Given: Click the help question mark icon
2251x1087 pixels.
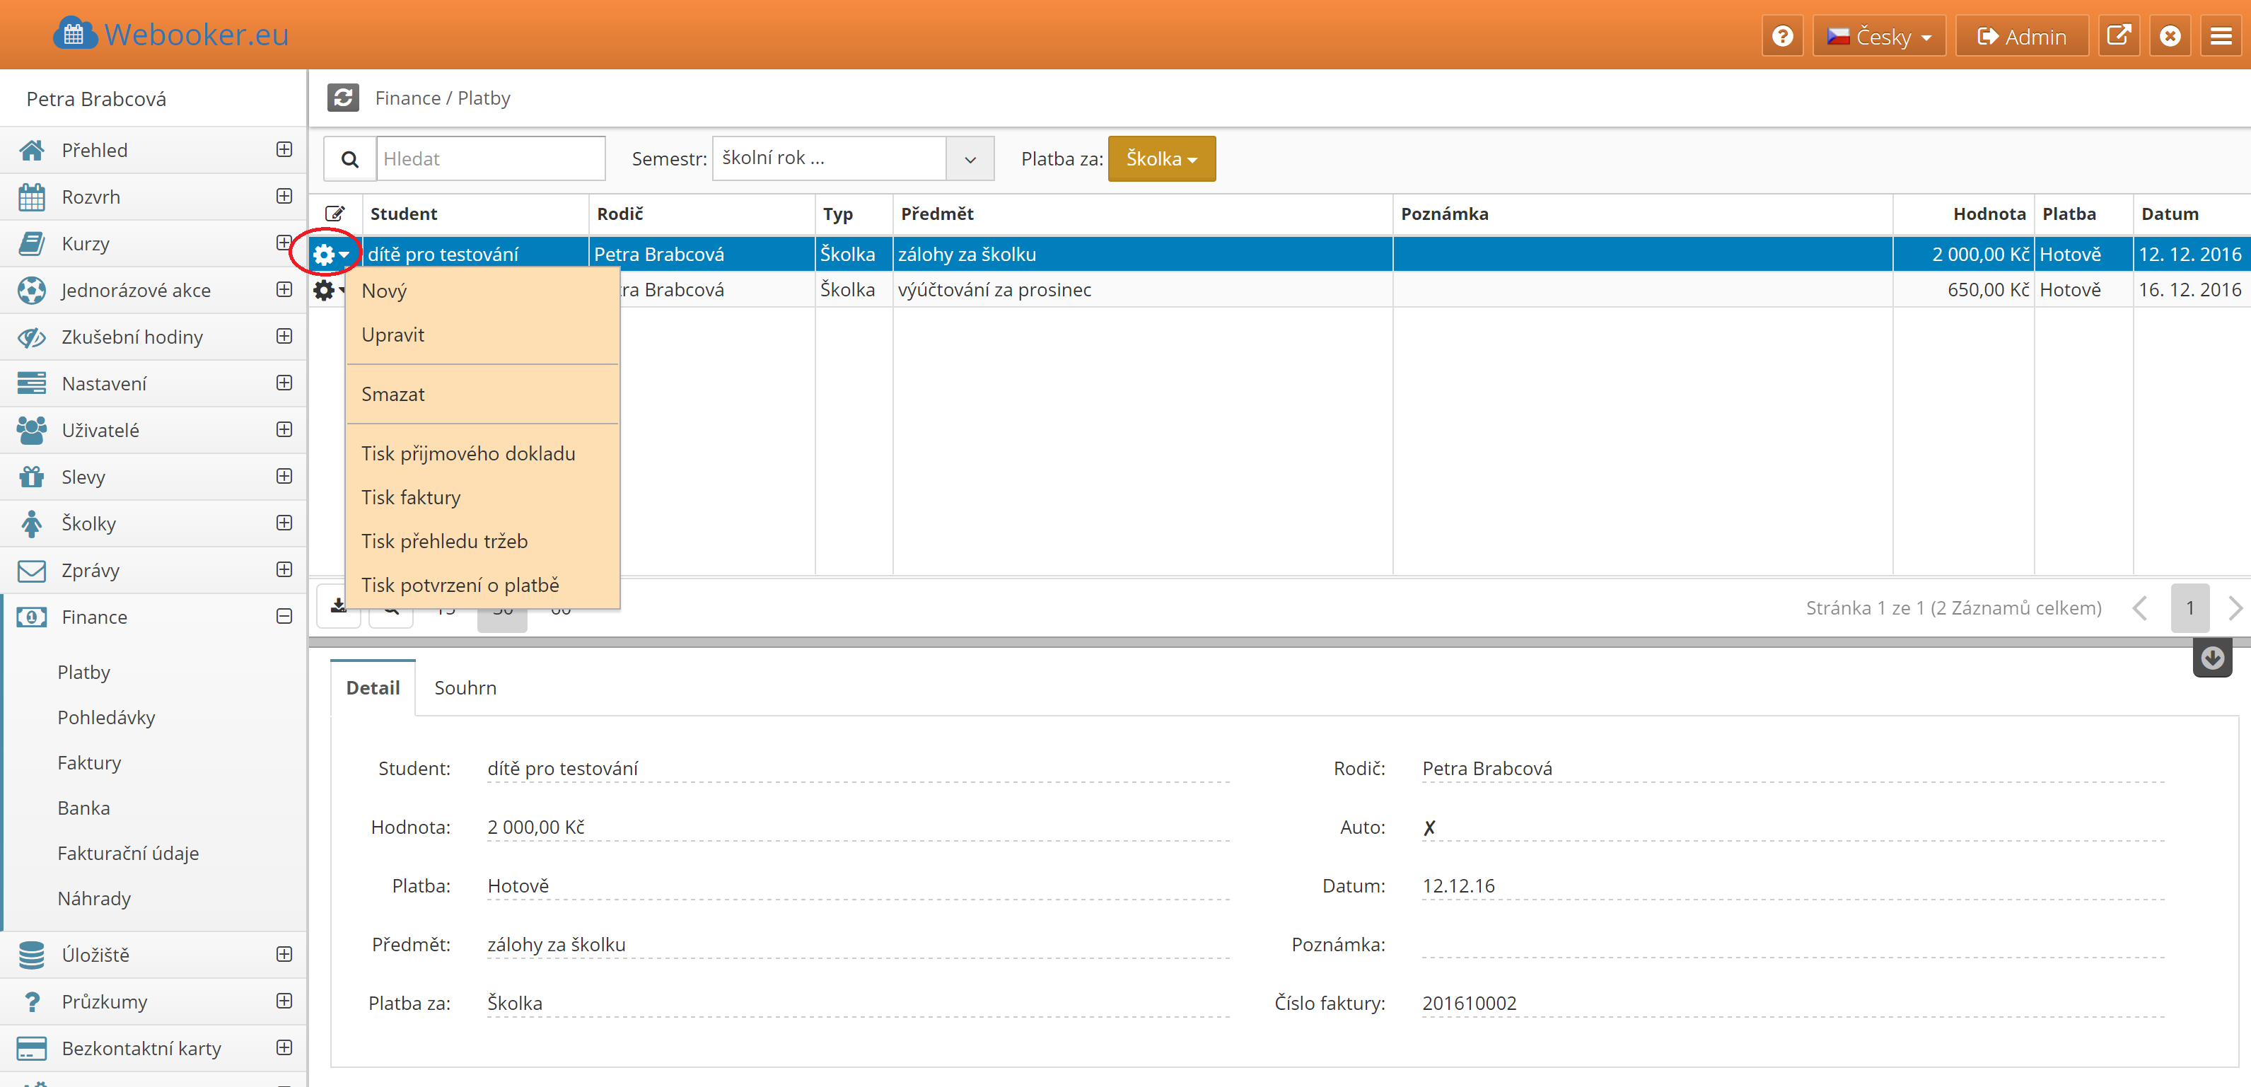Looking at the screenshot, I should click(x=1783, y=36).
